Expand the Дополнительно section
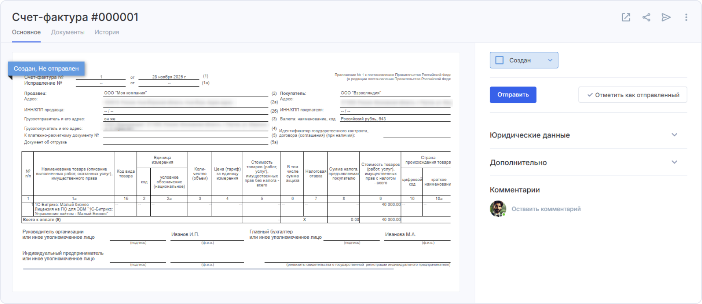Viewport: 702px width, 304px height. coord(674,162)
